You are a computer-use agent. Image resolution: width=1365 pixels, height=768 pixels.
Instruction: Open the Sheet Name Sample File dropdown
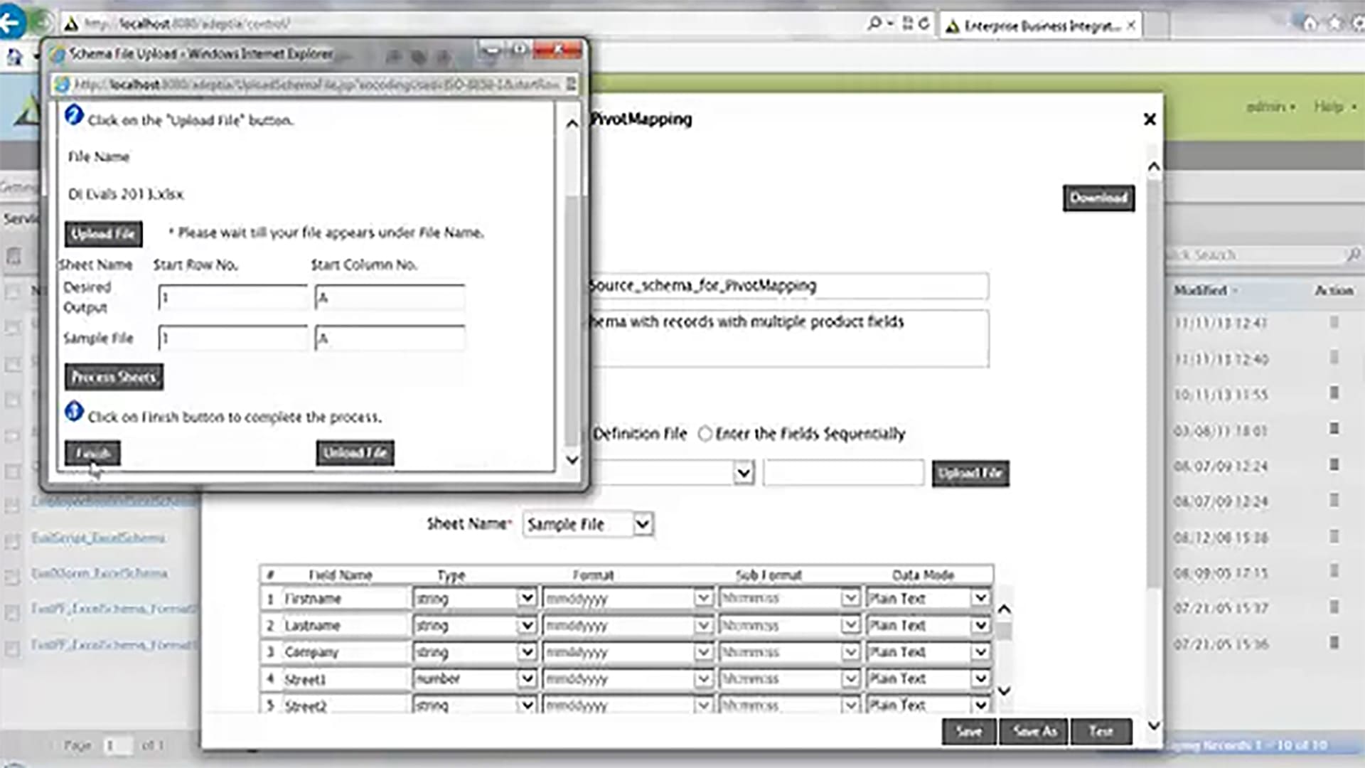[x=642, y=525]
